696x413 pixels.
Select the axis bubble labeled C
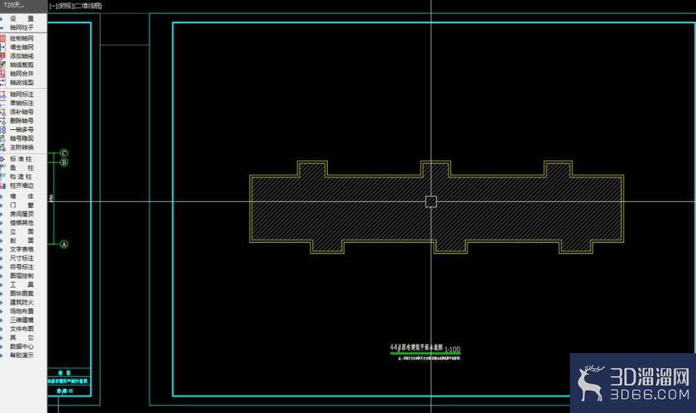click(x=64, y=153)
